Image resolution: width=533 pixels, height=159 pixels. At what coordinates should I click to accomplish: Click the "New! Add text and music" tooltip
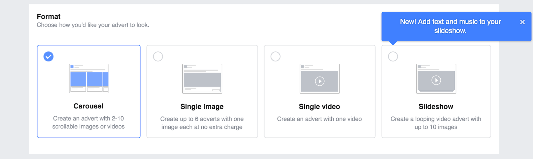(450, 26)
